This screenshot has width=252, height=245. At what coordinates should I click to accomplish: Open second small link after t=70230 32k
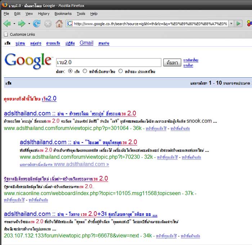coord(192,157)
